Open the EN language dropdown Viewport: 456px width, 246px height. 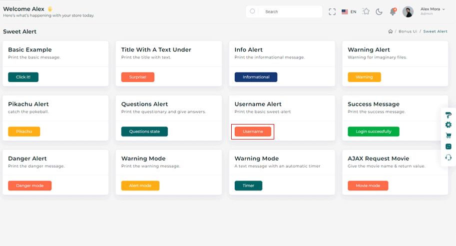click(349, 11)
